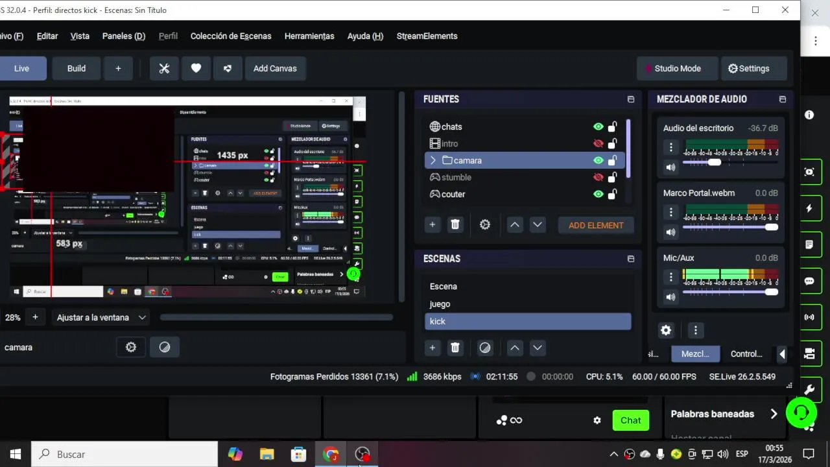The image size is (830, 467).
Task: Switch to the Build tab
Action: pyautogui.click(x=77, y=68)
